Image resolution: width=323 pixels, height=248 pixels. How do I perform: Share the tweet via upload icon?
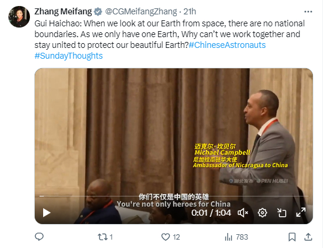pyautogui.click(x=308, y=237)
